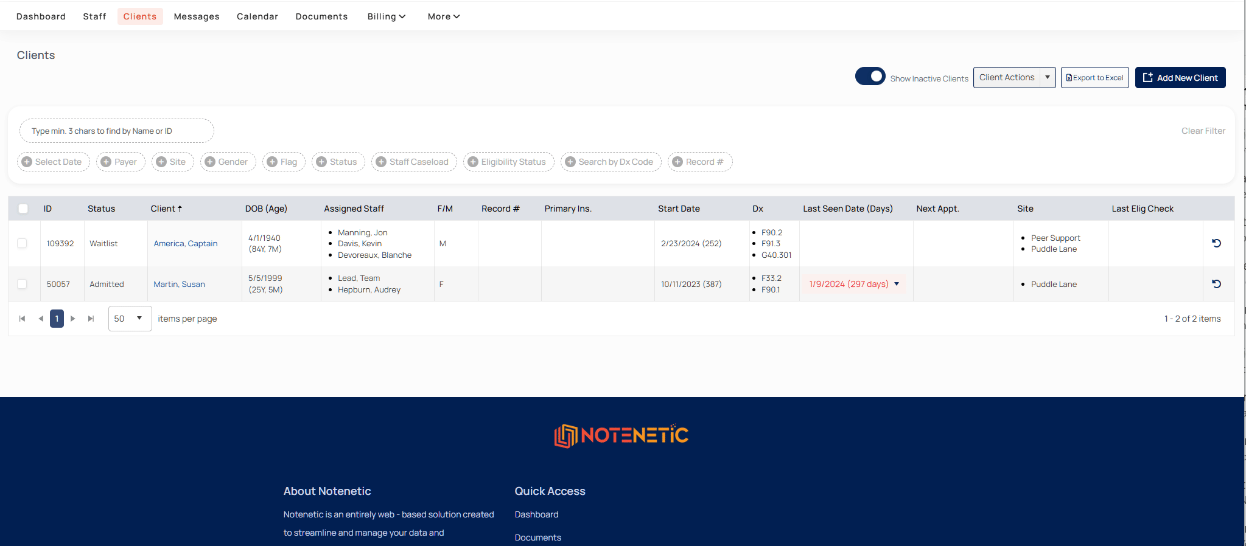Go to next page arrow in pagination
Image resolution: width=1246 pixels, height=546 pixels.
[73, 319]
